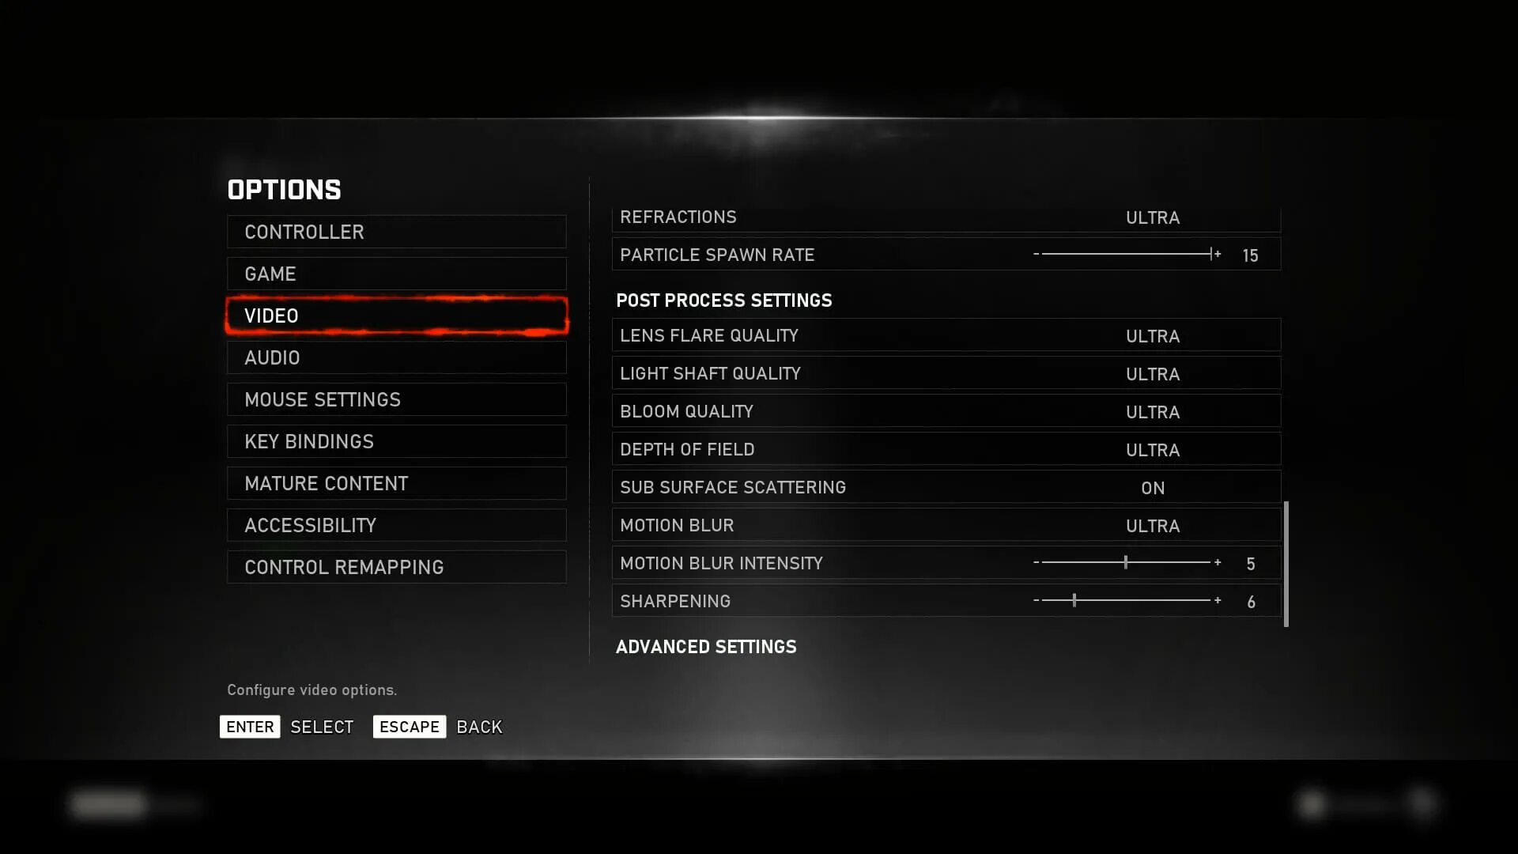Change LIGHT SHAFT QUALITY from ULTRA
Viewport: 1518px width, 854px height.
coord(1152,373)
